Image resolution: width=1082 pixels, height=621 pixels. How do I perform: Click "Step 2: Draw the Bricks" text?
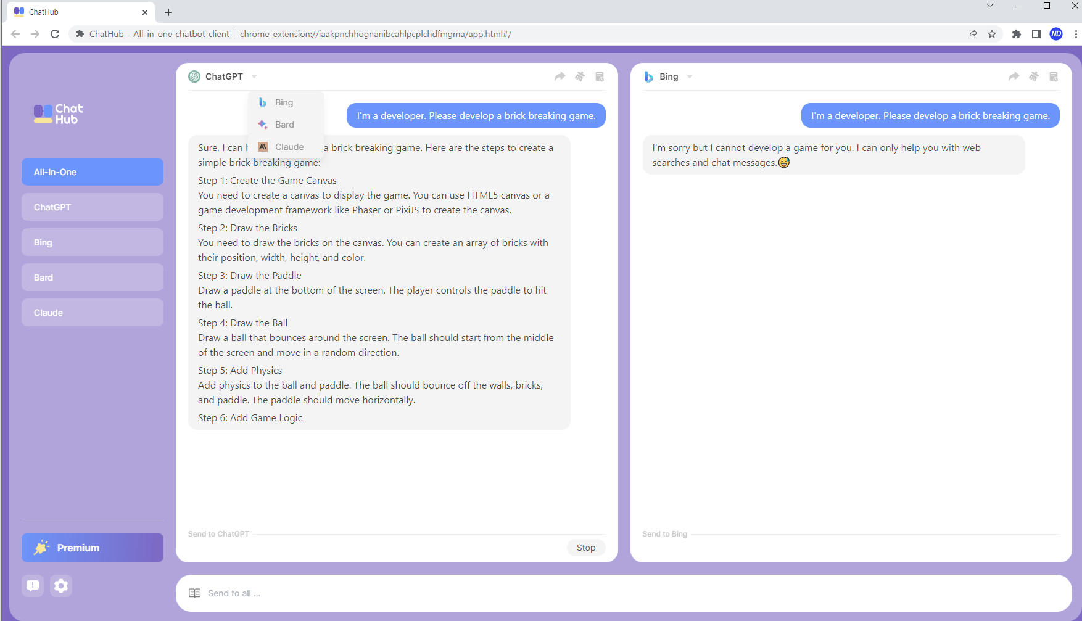247,228
